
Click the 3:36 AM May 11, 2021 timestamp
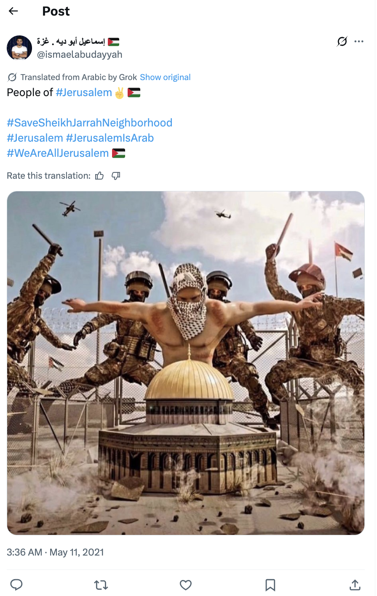pyautogui.click(x=55, y=552)
